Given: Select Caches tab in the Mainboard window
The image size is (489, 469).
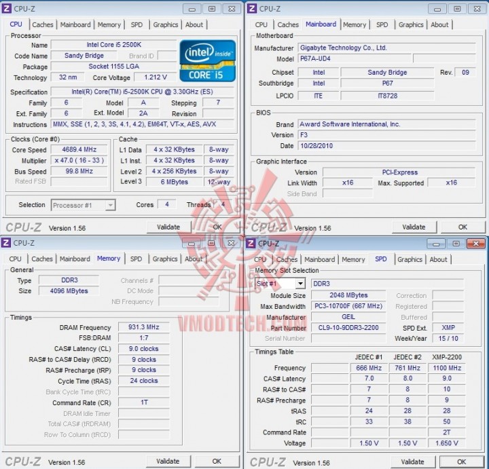Looking at the screenshot, I should pyautogui.click(x=288, y=24).
